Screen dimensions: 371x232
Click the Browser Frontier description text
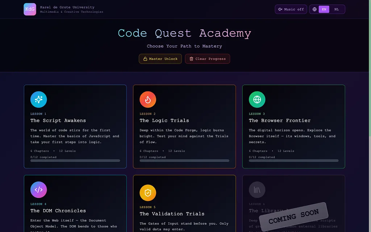click(292, 136)
